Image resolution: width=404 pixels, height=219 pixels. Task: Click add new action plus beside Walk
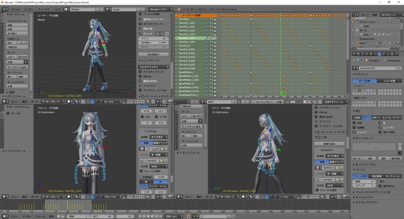[243, 102]
